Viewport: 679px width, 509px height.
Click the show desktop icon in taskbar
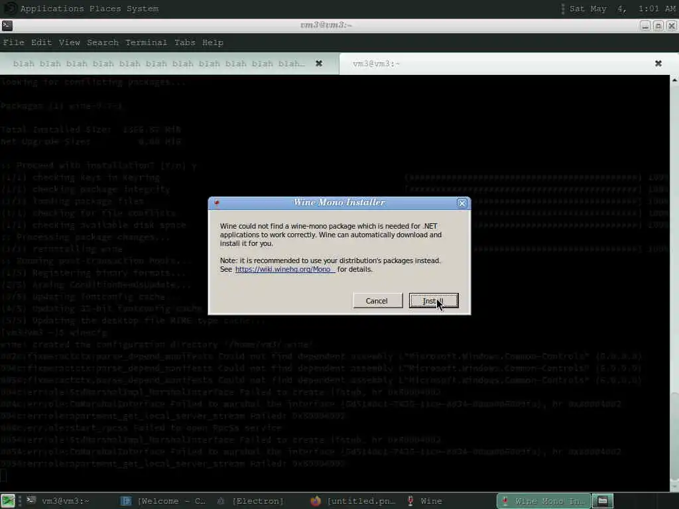[8, 501]
